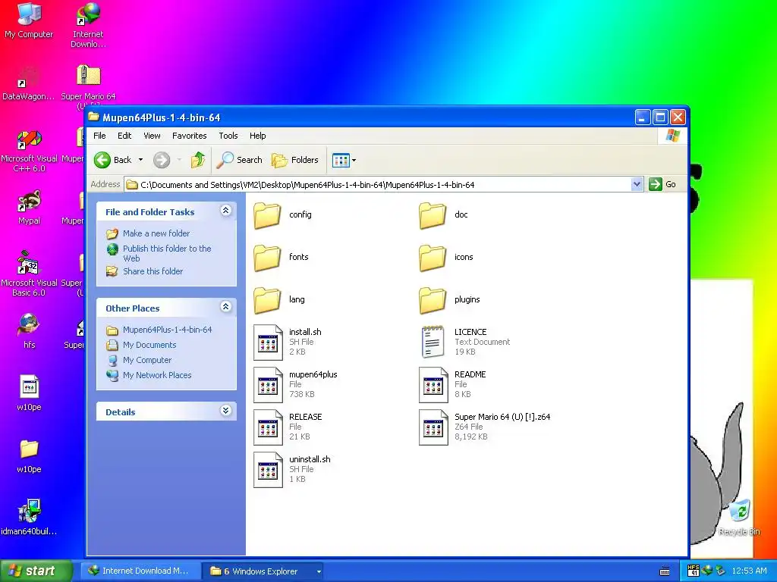The width and height of the screenshot is (777, 582).
Task: Open the Tools menu
Action: point(228,136)
